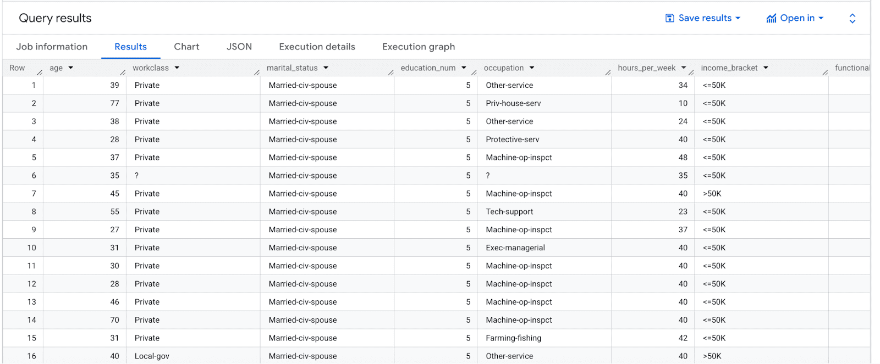Click the resize handle of age column
The height and width of the screenshot is (364, 880).
pos(123,72)
